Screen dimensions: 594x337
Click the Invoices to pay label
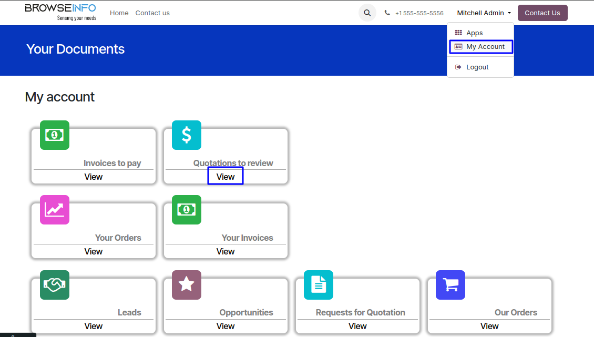(x=112, y=163)
